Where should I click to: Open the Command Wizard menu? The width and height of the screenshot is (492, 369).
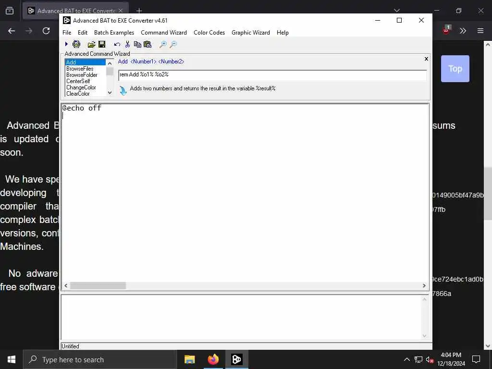click(163, 33)
